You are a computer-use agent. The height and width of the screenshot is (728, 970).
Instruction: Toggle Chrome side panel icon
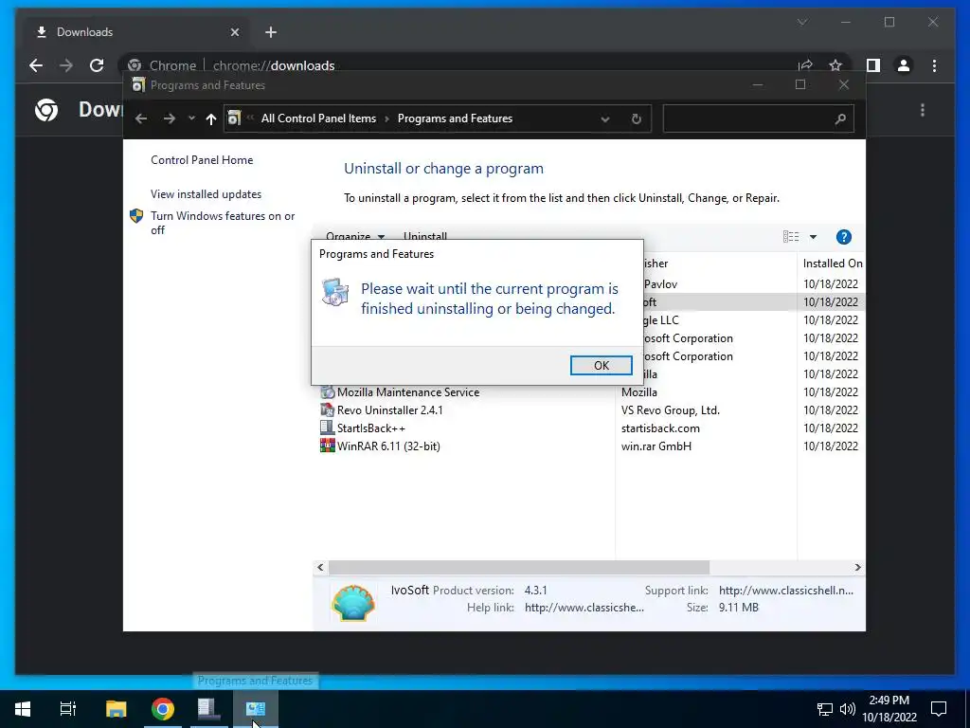(872, 65)
